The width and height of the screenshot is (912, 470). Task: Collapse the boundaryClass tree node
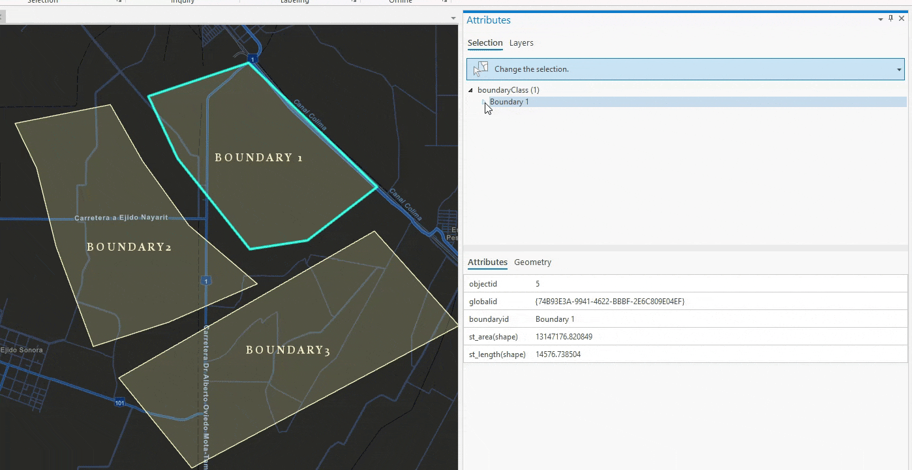470,90
